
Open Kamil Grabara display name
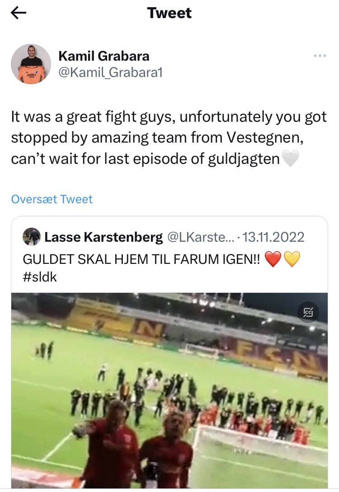(104, 56)
